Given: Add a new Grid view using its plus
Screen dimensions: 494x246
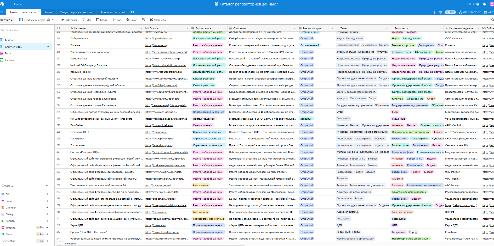Looking at the screenshot, I should (x=47, y=194).
